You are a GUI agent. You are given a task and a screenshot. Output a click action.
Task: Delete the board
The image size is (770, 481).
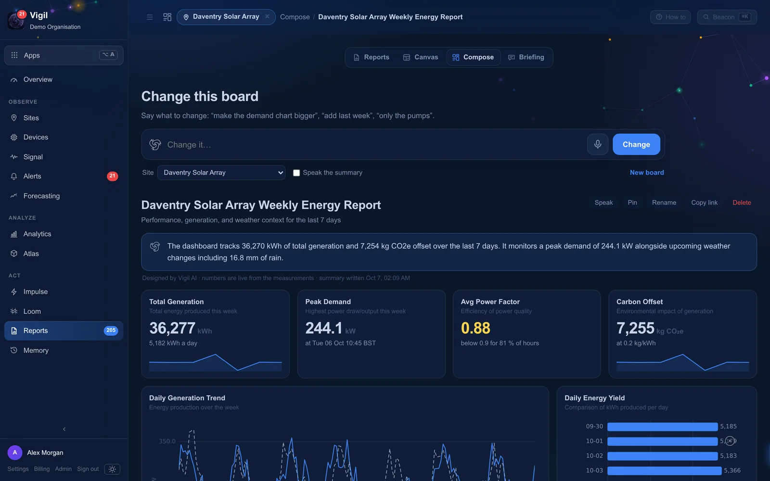click(742, 203)
